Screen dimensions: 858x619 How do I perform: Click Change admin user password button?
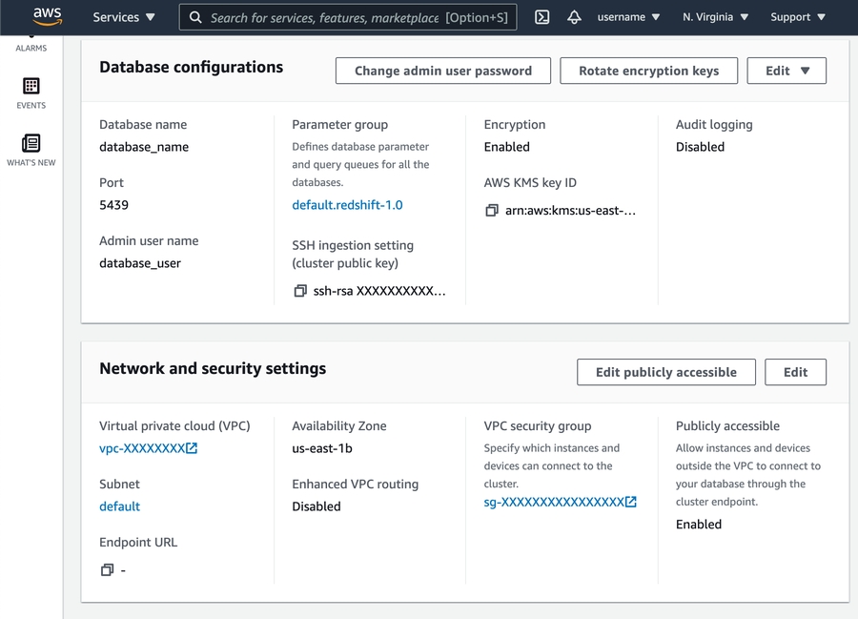point(443,71)
